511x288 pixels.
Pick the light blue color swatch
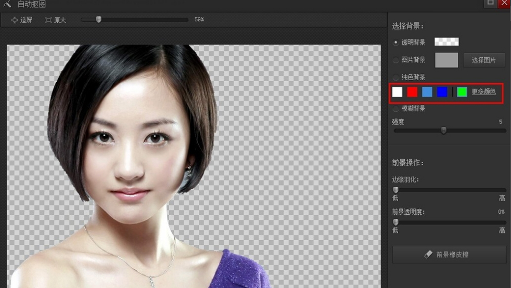[x=427, y=92]
